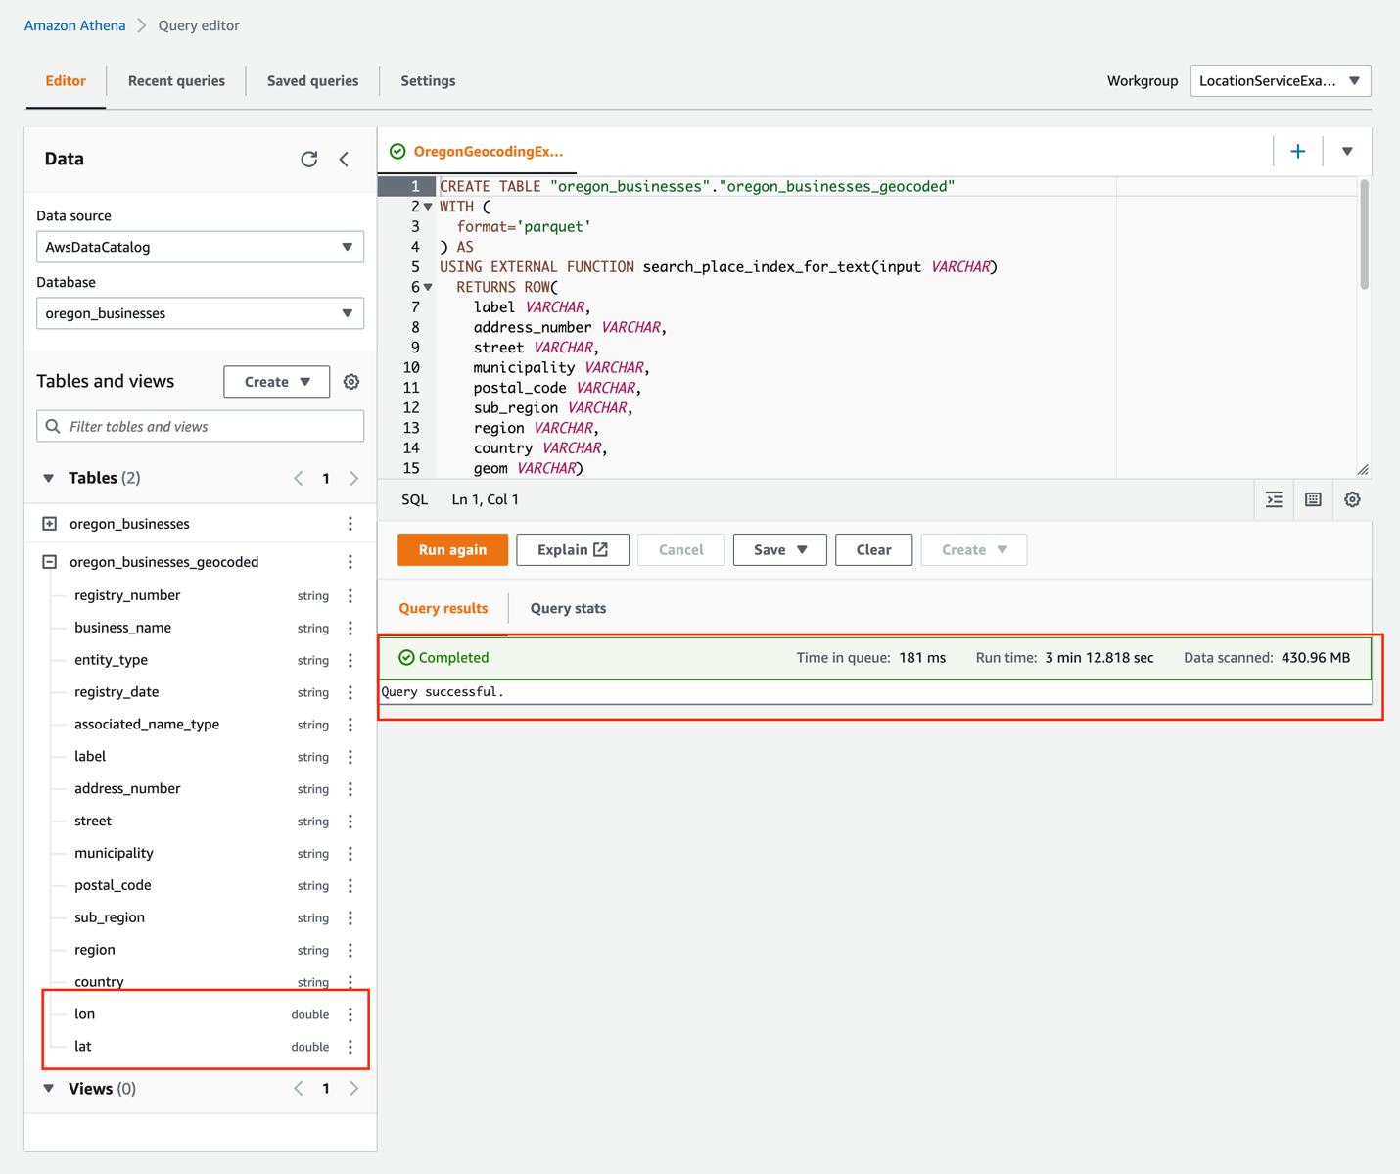Collapse the code fold at line 2
The height and width of the screenshot is (1174, 1400).
[x=428, y=207]
